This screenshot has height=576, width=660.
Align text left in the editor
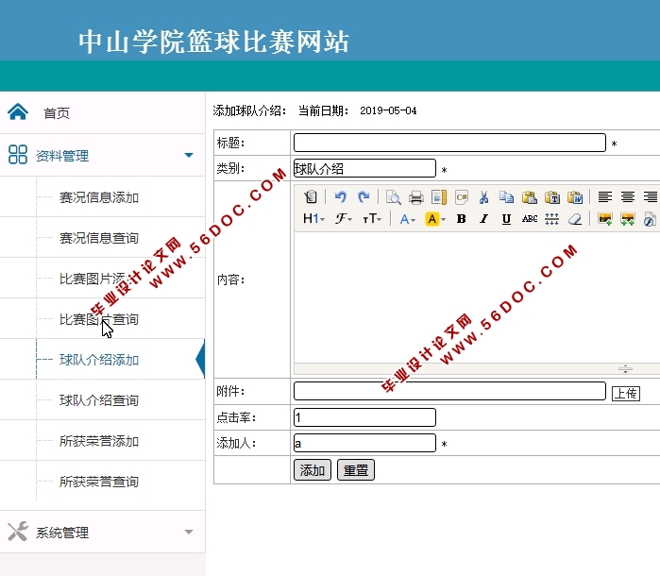(605, 196)
